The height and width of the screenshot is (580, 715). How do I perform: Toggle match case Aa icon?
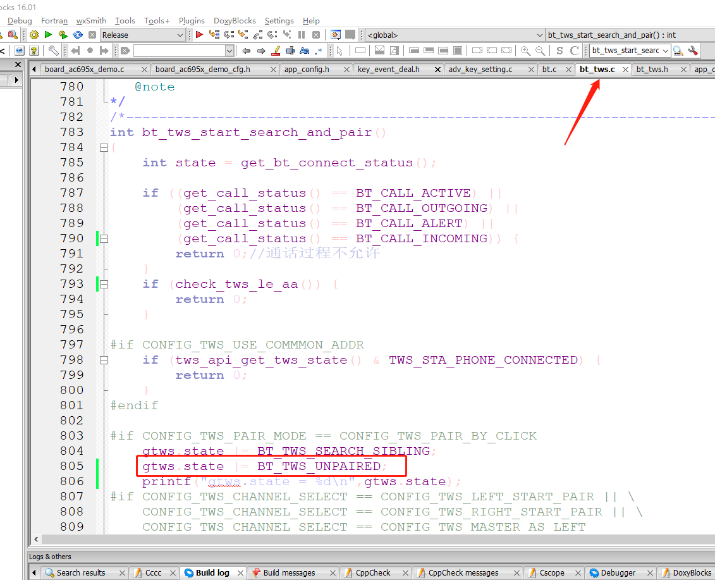pyautogui.click(x=305, y=51)
